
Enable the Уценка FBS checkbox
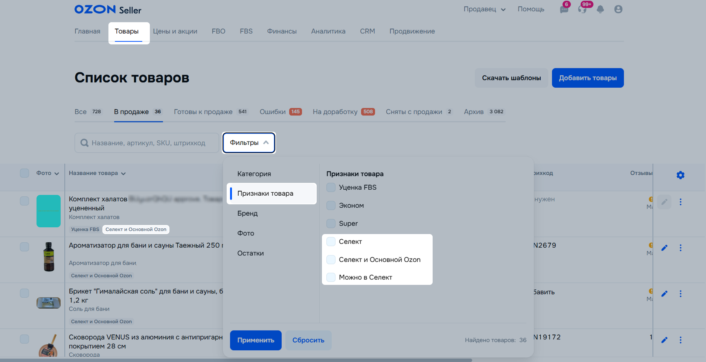pos(331,187)
